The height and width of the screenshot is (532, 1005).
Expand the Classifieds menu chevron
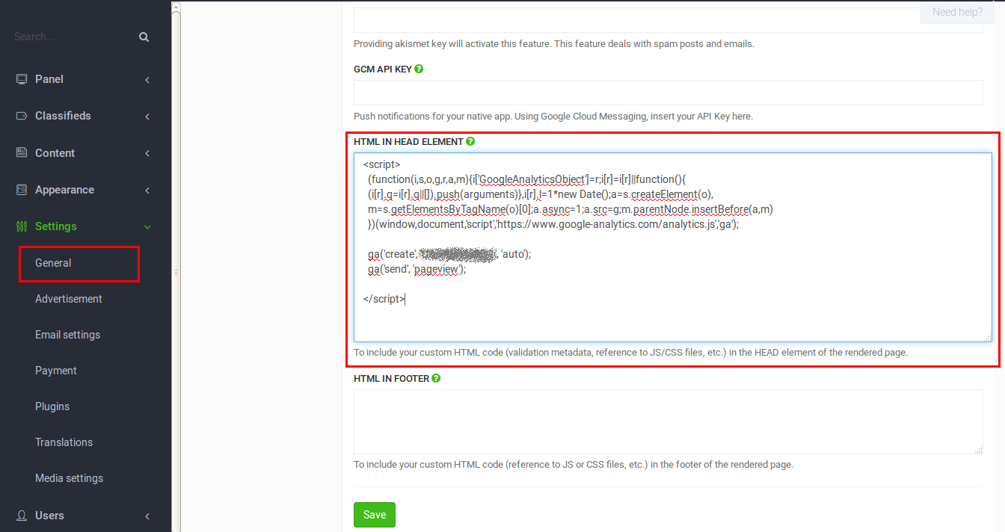click(x=147, y=117)
